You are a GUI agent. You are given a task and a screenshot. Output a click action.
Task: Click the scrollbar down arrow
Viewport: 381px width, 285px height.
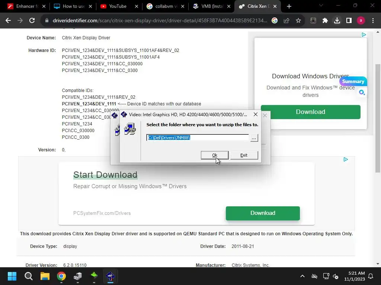coord(378,264)
